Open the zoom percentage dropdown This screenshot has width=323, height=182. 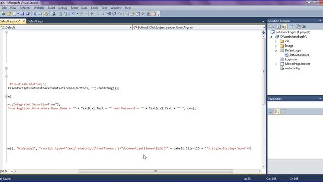coord(12,171)
